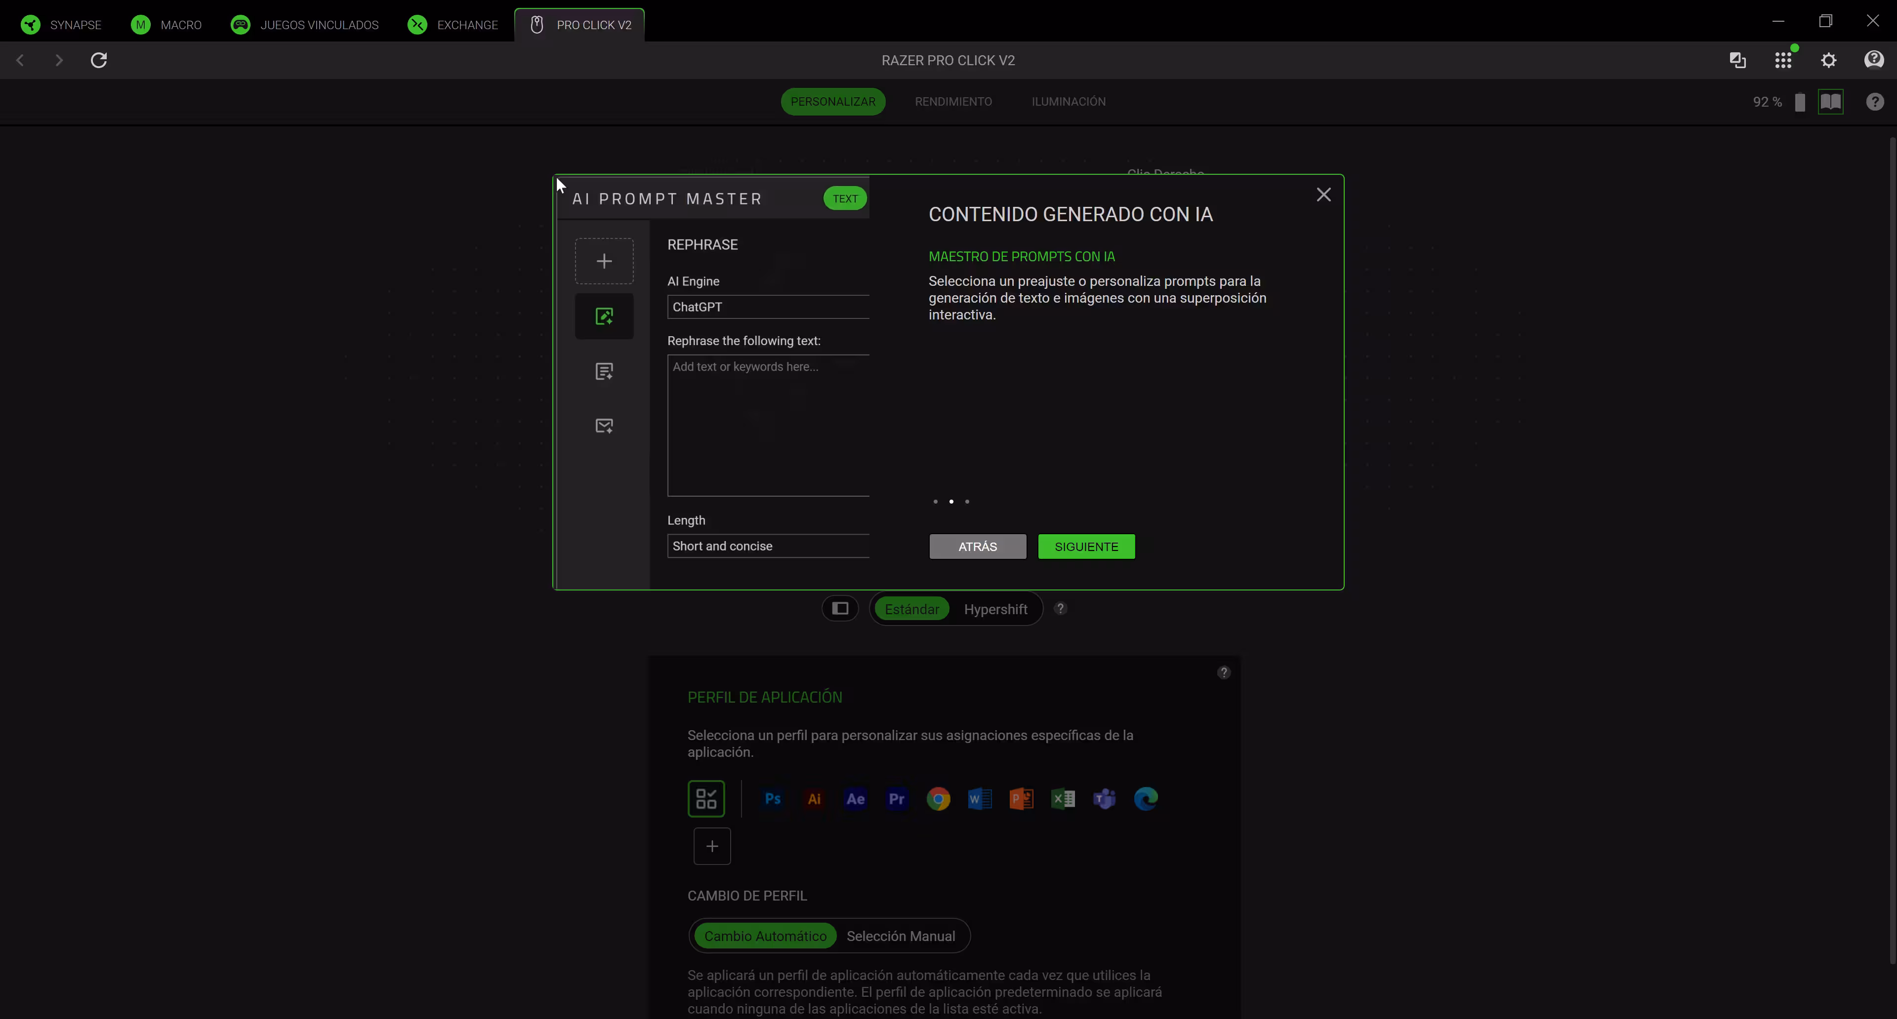1897x1019 pixels.
Task: Click the SIGUIENTE button
Action: click(1086, 547)
